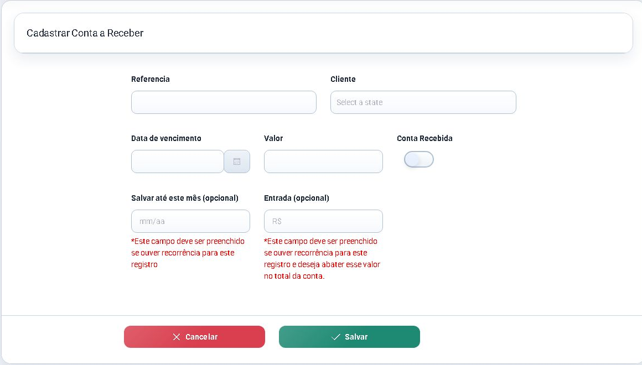Focus the Valor input field
The height and width of the screenshot is (365, 642).
pyautogui.click(x=323, y=161)
